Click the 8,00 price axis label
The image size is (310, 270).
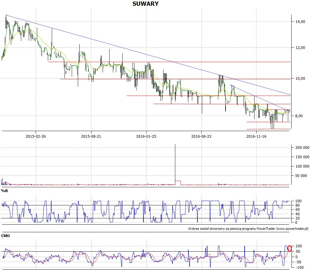click(x=299, y=116)
